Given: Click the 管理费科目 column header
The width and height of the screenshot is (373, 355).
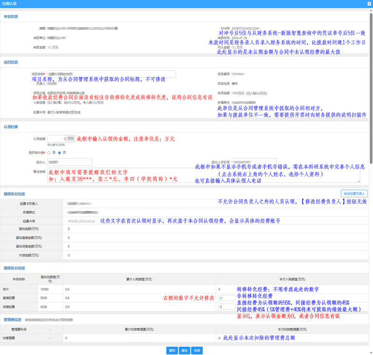Looking at the screenshot, I should pos(19,329).
